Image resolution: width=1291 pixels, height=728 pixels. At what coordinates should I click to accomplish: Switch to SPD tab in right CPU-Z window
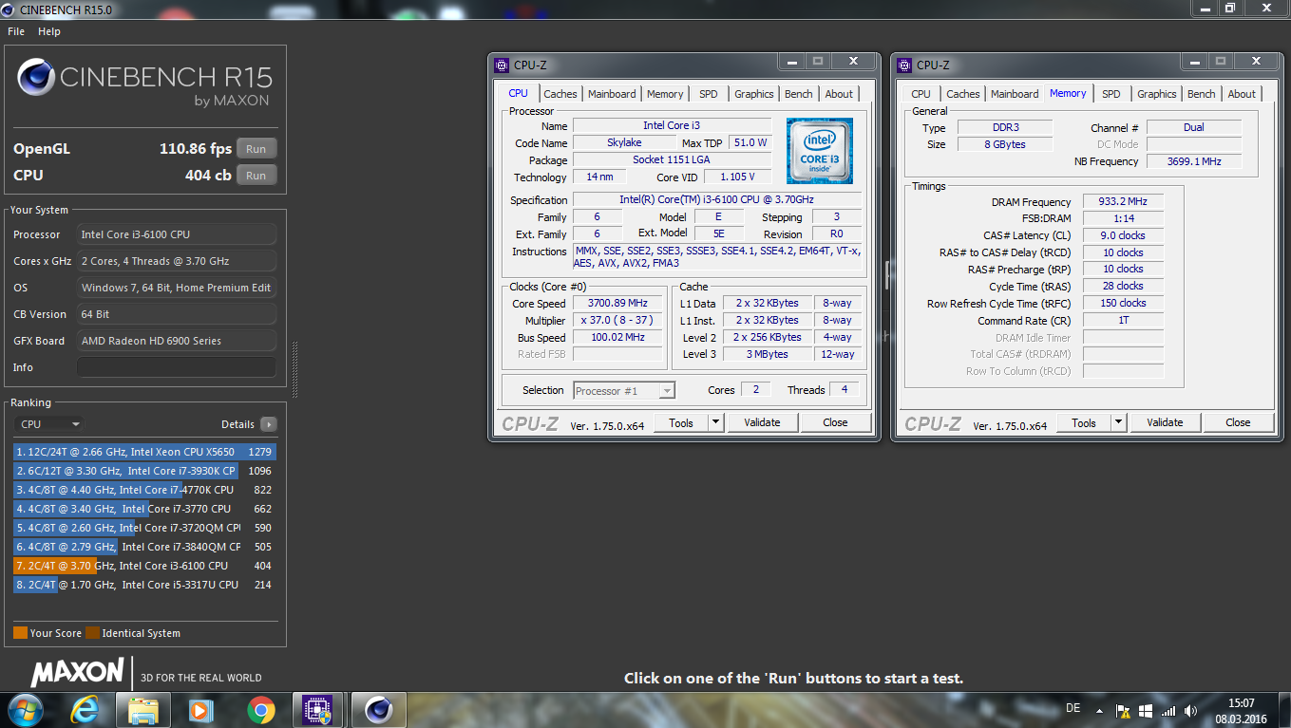pos(1111,94)
